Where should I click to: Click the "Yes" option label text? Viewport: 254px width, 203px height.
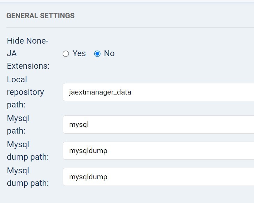click(79, 53)
